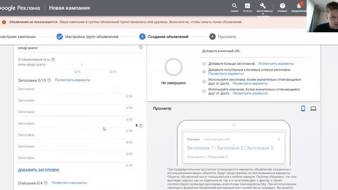This screenshot has height=190, width=338.
Task: Open the reports icon
Action: 247,6
